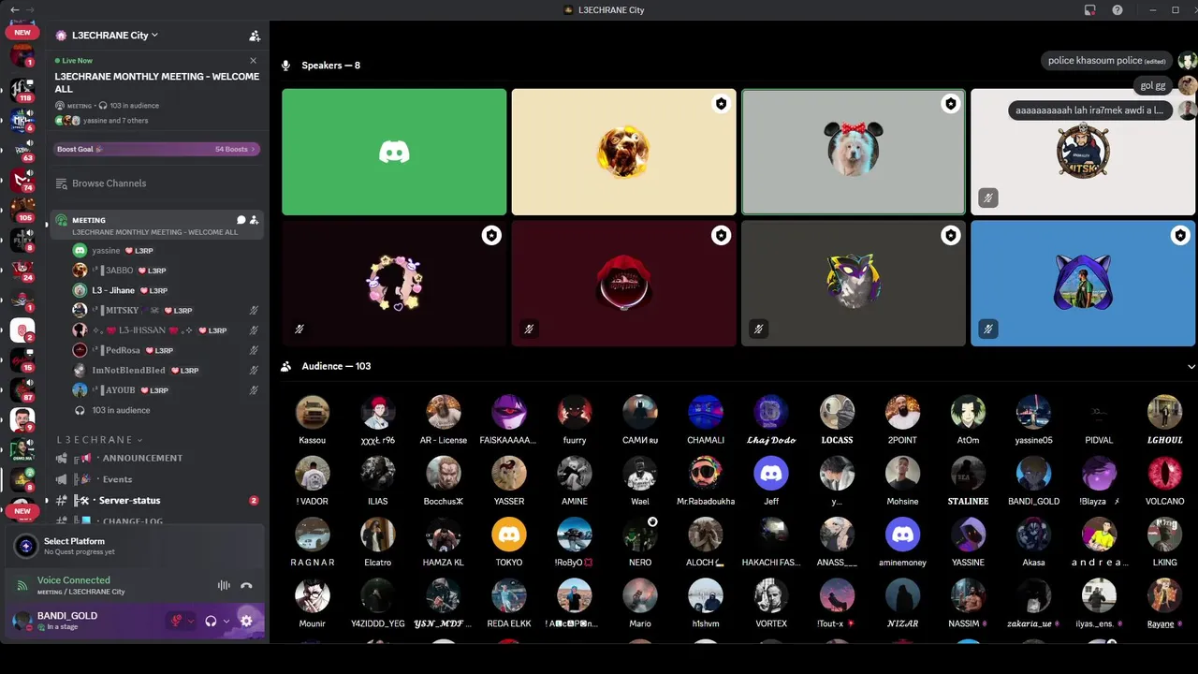Screen dimensions: 1198x674
Task: Collapse the Audience section chevron
Action: pyautogui.click(x=1191, y=367)
